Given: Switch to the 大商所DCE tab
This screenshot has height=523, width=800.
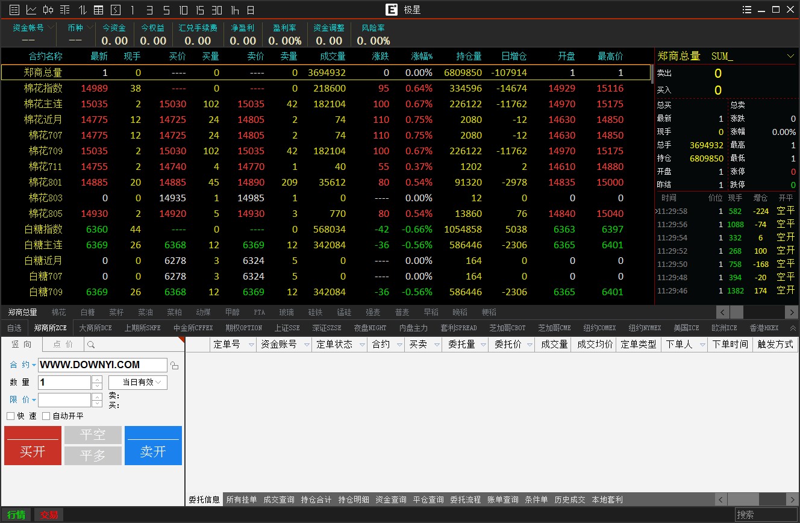Looking at the screenshot, I should [96, 328].
